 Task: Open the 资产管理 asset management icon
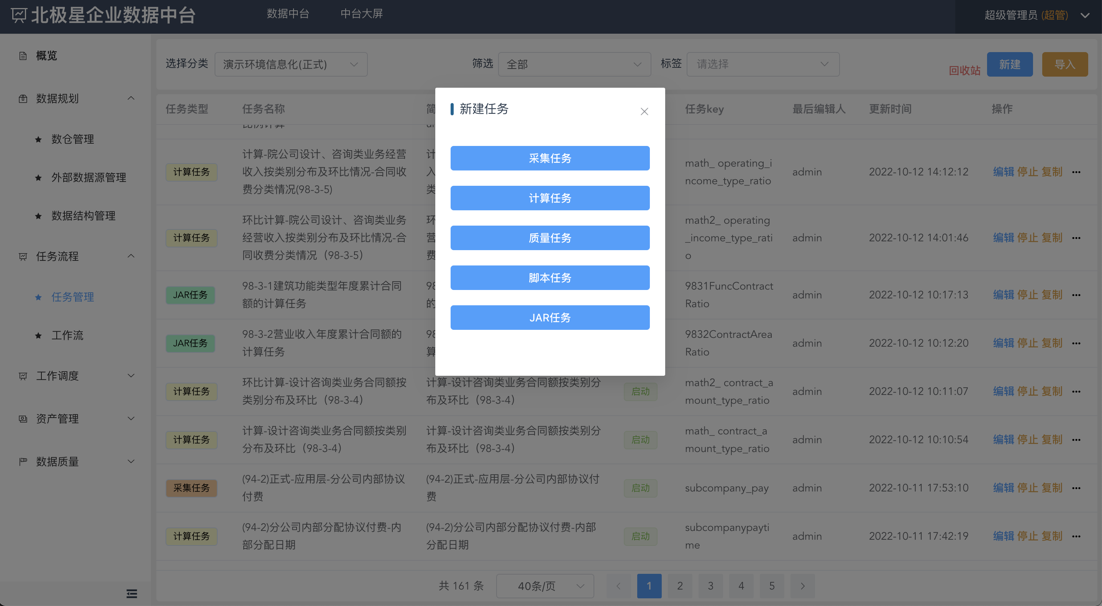click(x=23, y=418)
